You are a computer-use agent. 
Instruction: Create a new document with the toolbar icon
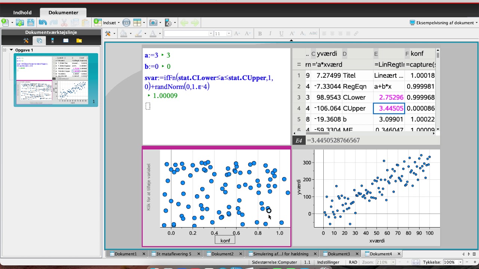(x=5, y=22)
